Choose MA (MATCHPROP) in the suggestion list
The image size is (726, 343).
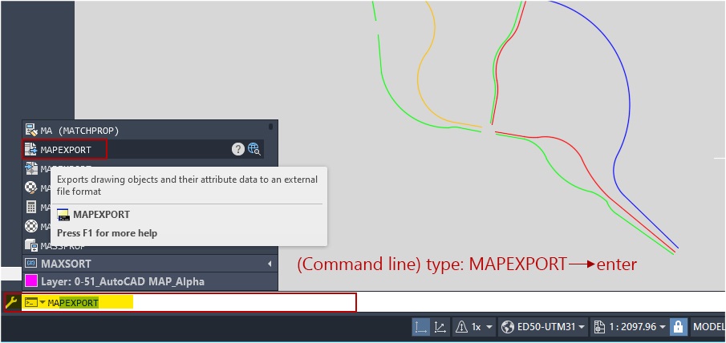tap(79, 130)
